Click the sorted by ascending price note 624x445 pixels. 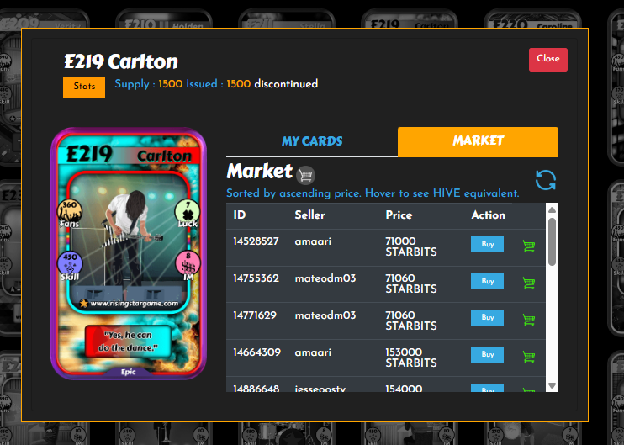point(373,193)
